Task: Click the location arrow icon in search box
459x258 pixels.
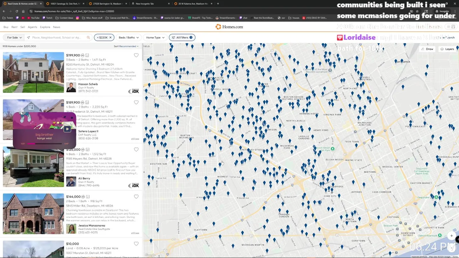Action: [x=28, y=37]
